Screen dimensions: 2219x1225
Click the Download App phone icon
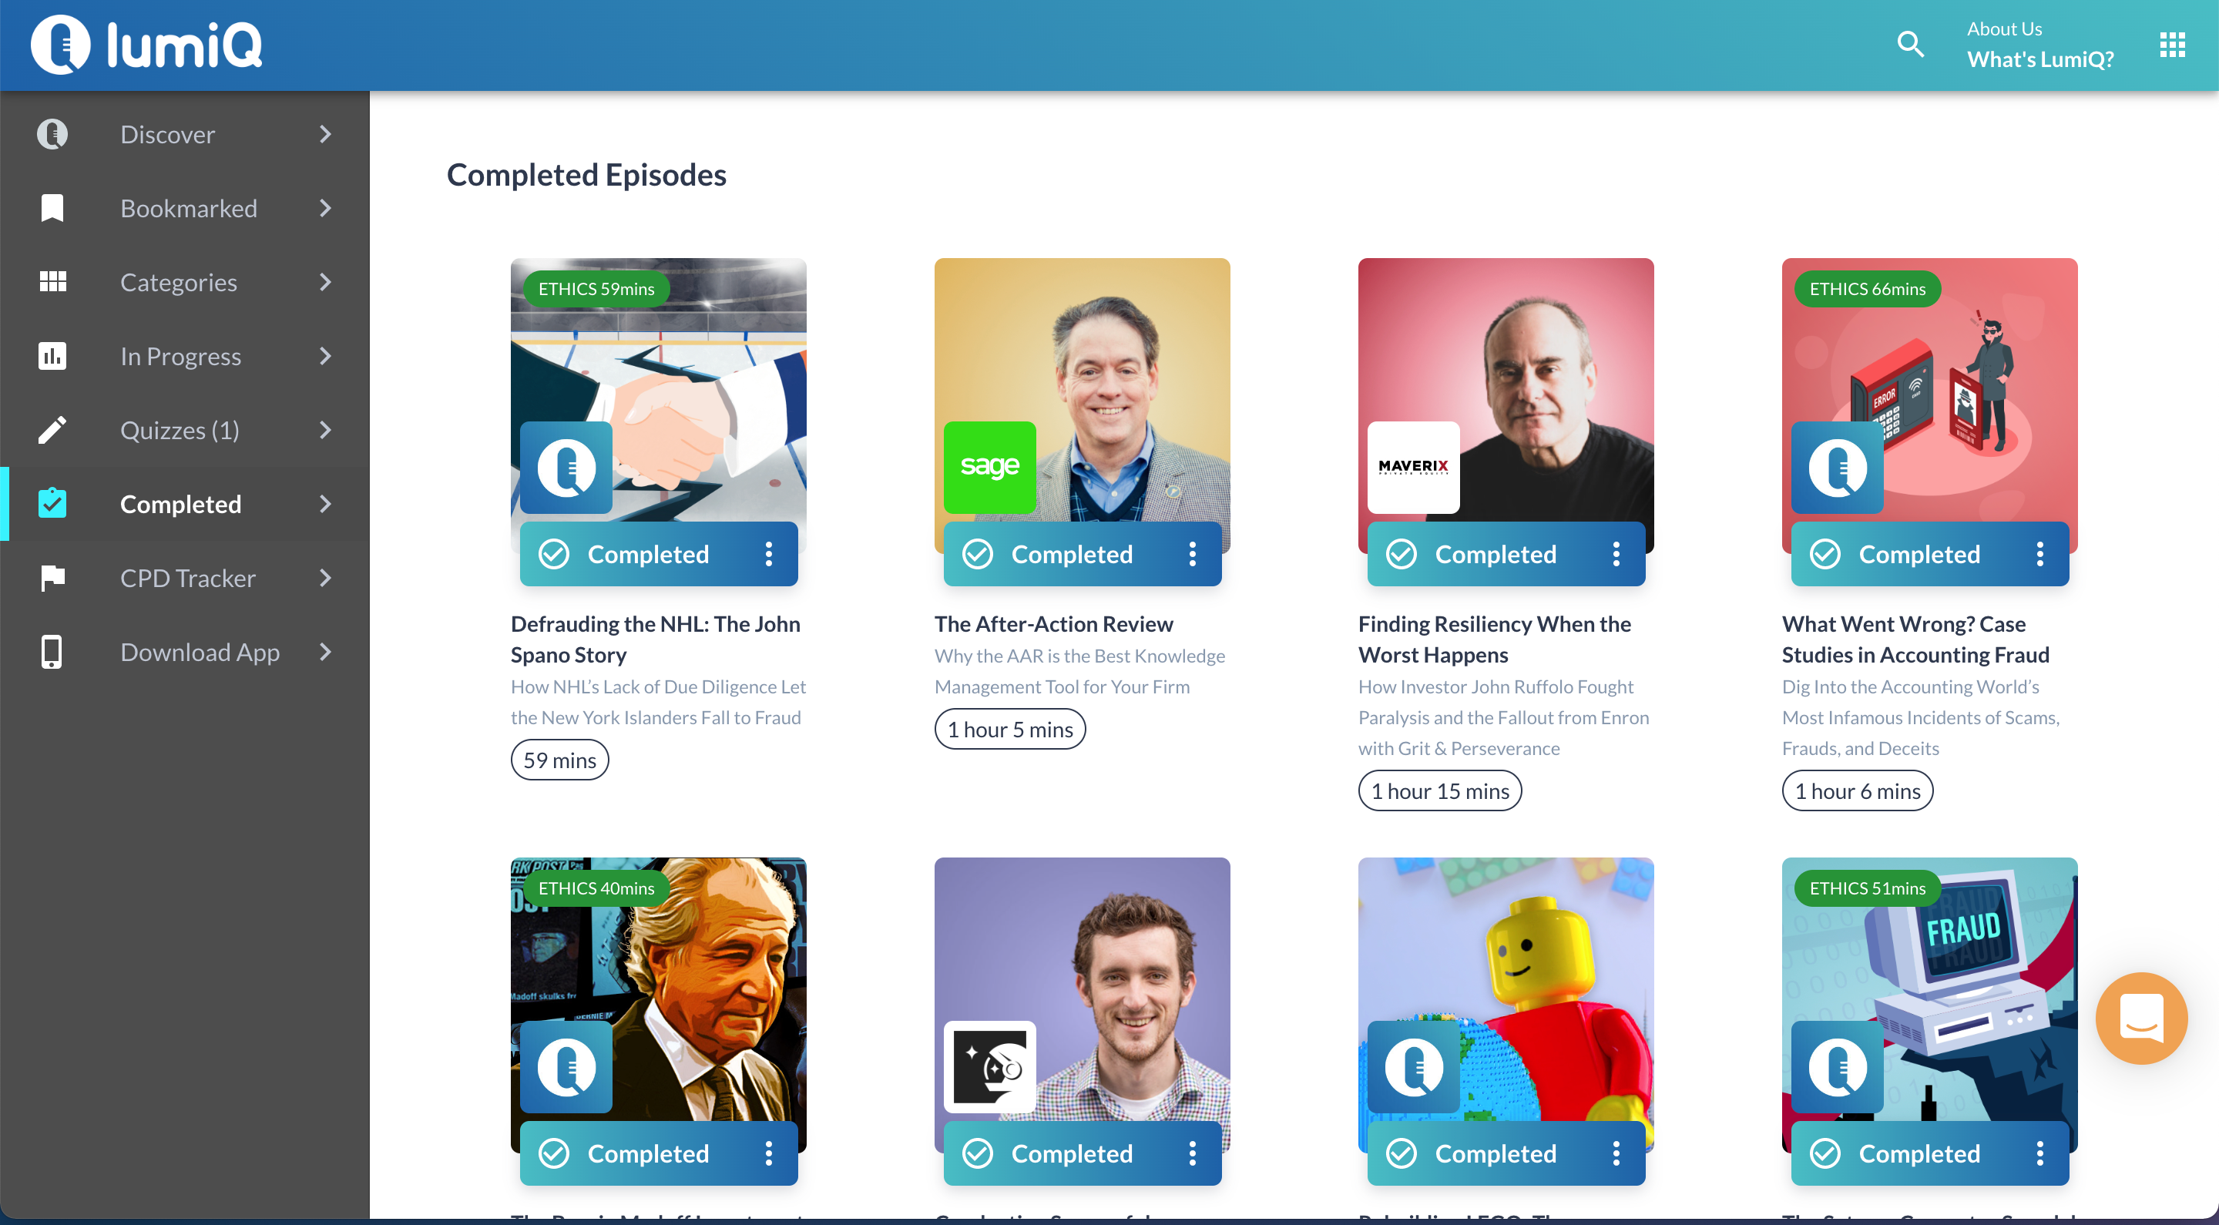tap(52, 651)
